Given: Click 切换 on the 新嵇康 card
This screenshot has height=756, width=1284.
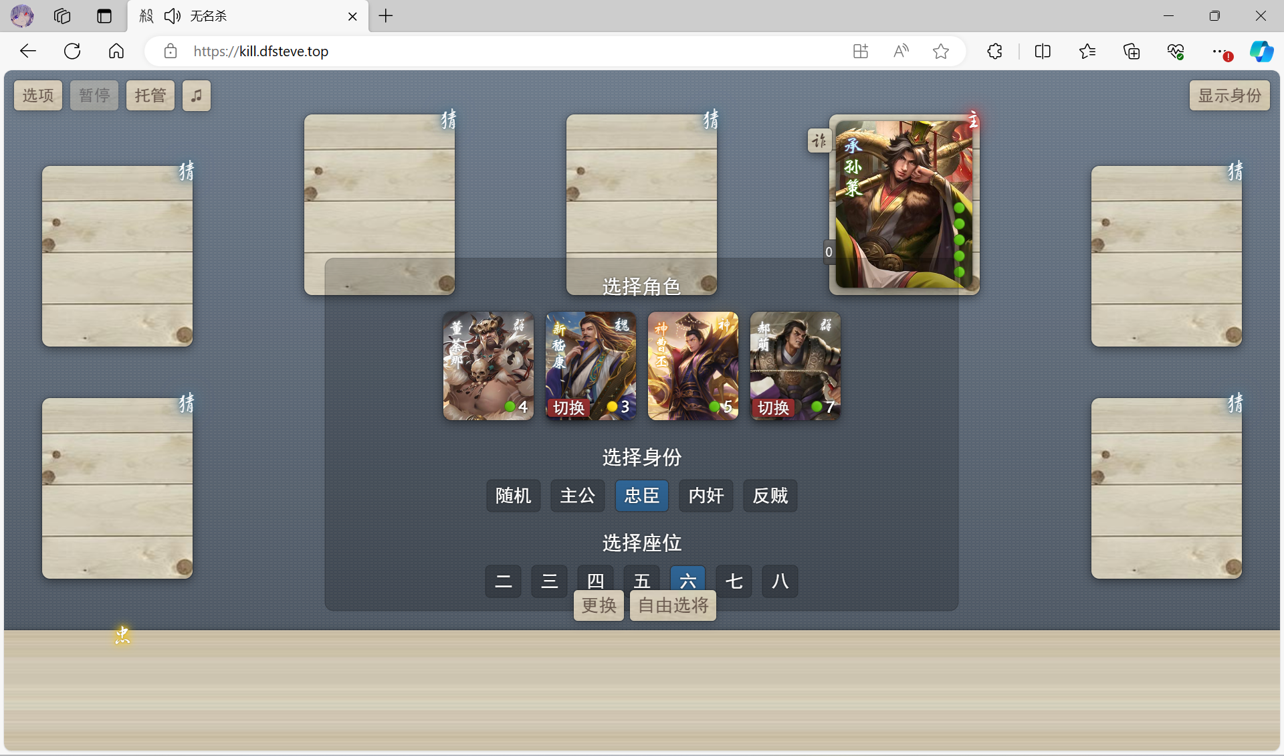Looking at the screenshot, I should coord(568,407).
